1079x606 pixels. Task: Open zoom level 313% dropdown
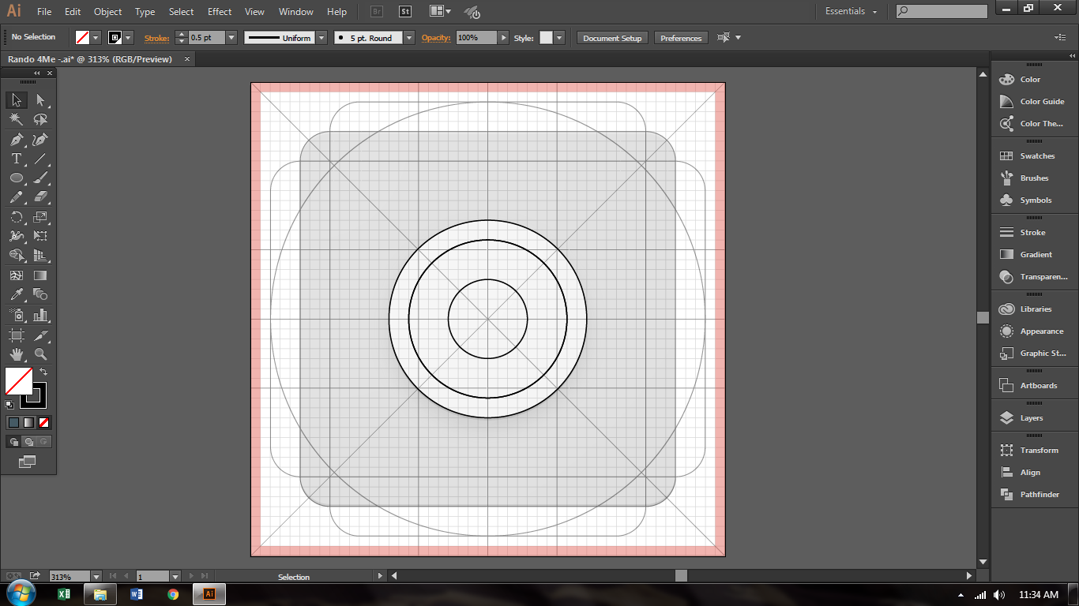pyautogui.click(x=96, y=577)
